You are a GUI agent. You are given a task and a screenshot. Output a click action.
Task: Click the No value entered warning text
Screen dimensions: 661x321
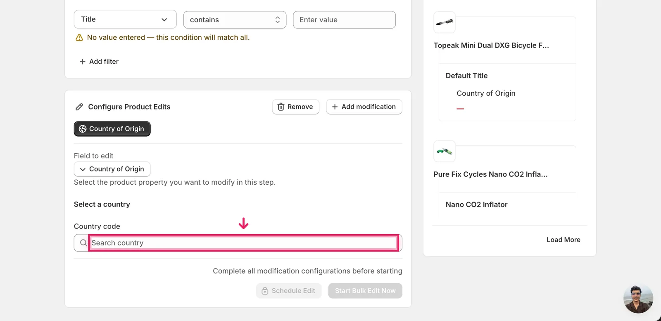[168, 38]
